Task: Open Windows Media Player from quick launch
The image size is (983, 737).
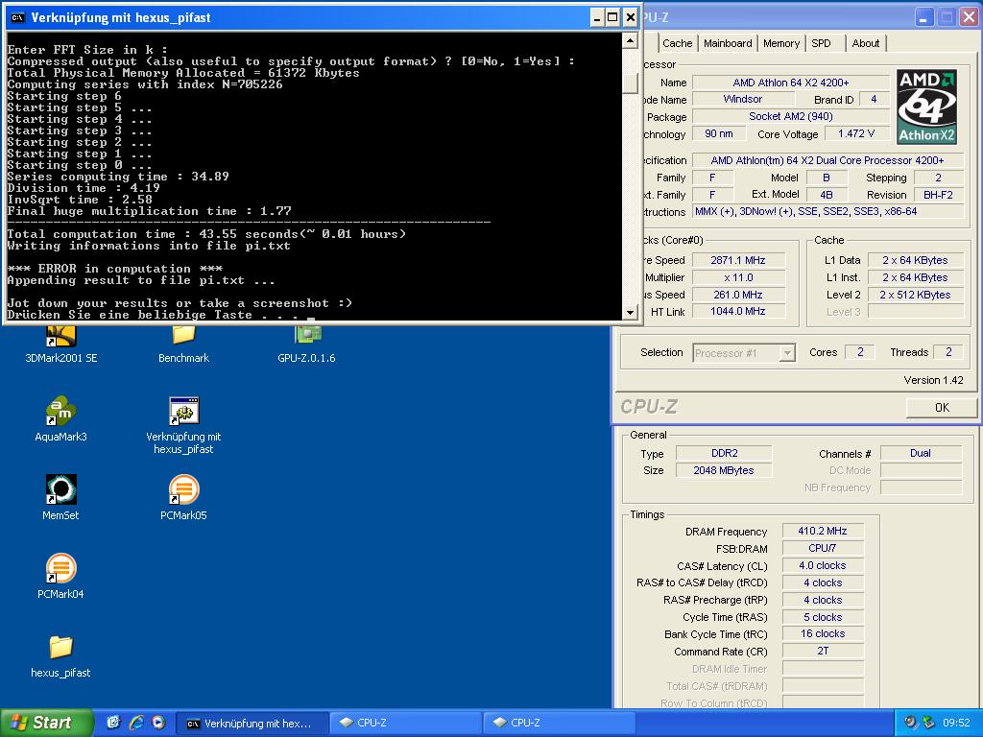Action: click(x=158, y=723)
